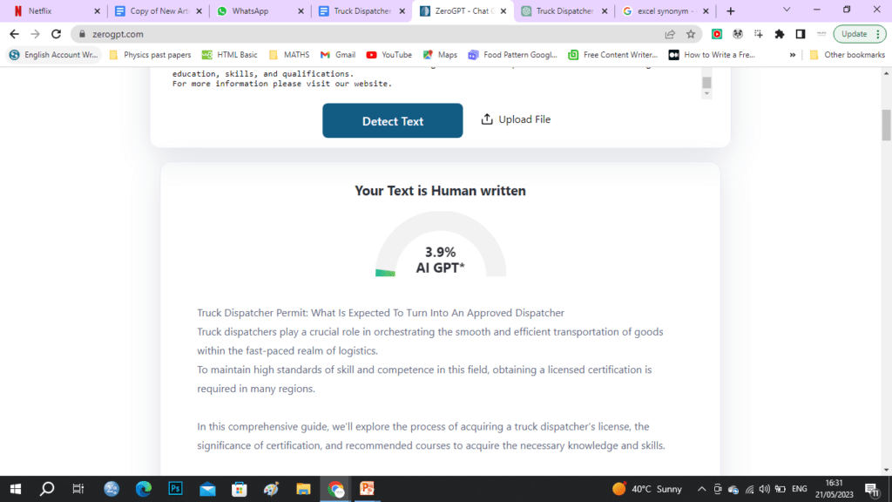This screenshot has height=502, width=892.
Task: Open How to Write a Fre... bookmark
Action: [x=712, y=55]
